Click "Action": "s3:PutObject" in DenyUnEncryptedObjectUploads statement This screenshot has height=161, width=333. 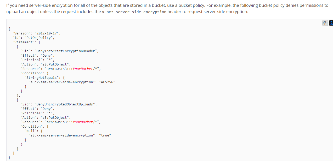[46, 117]
